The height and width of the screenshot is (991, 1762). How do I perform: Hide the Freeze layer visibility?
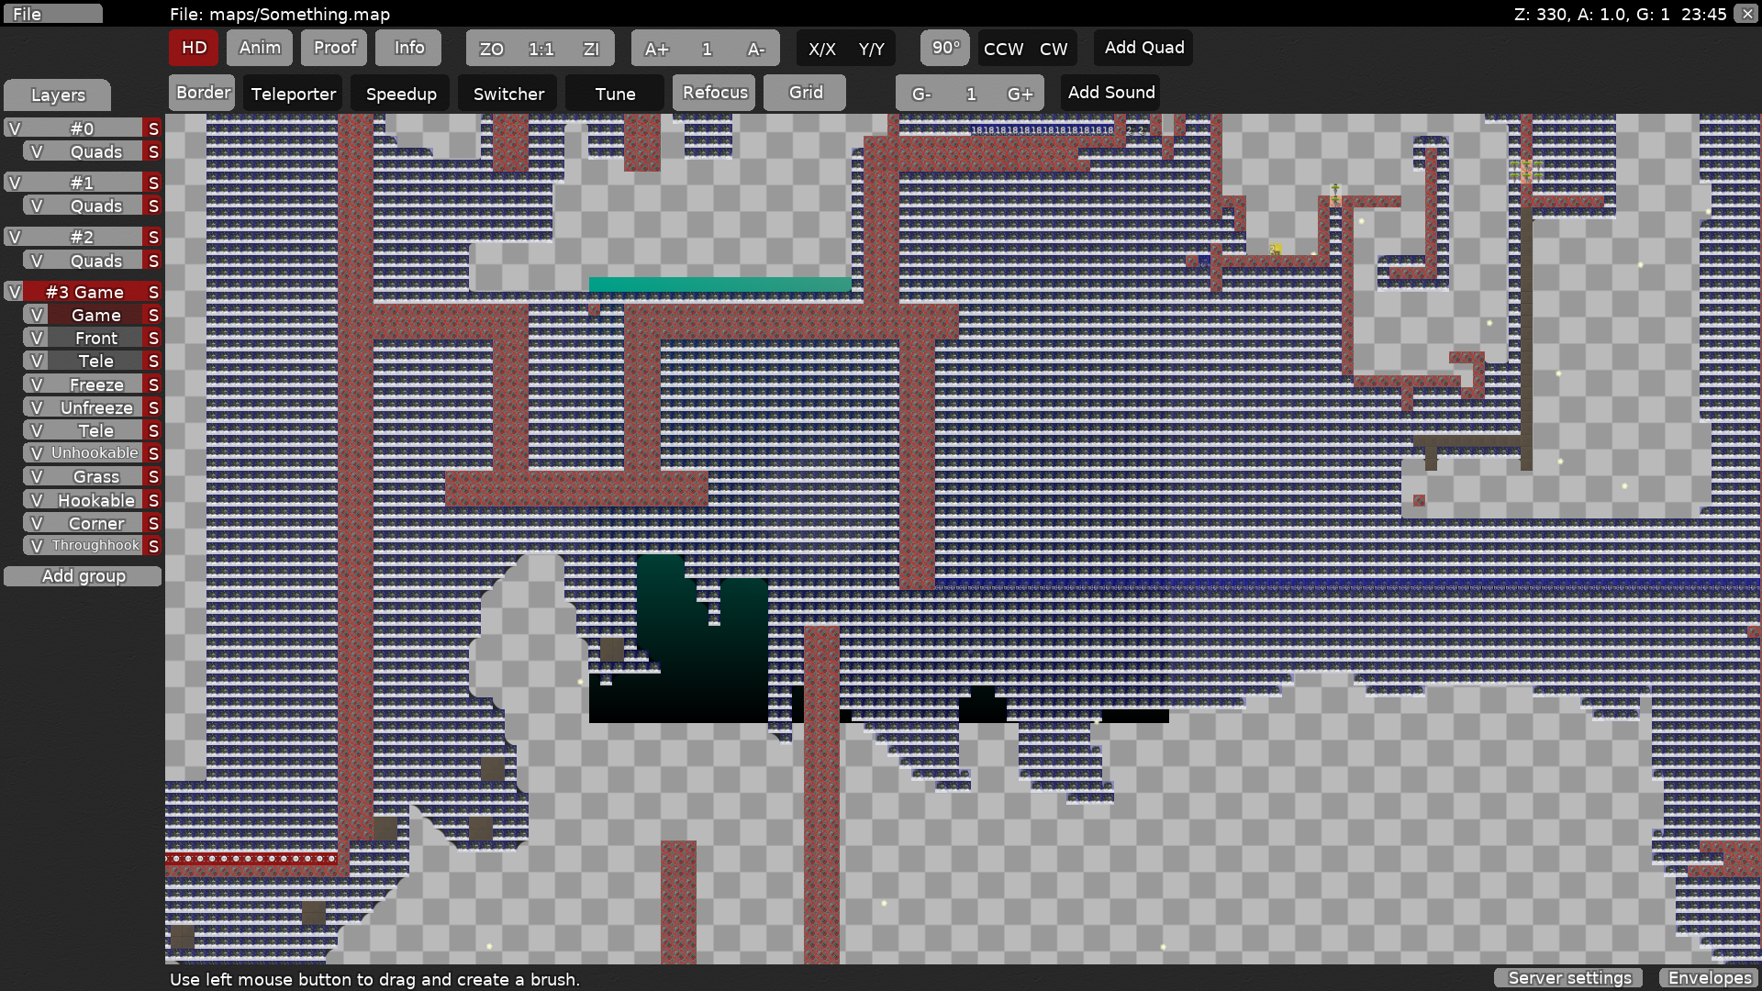(35, 384)
